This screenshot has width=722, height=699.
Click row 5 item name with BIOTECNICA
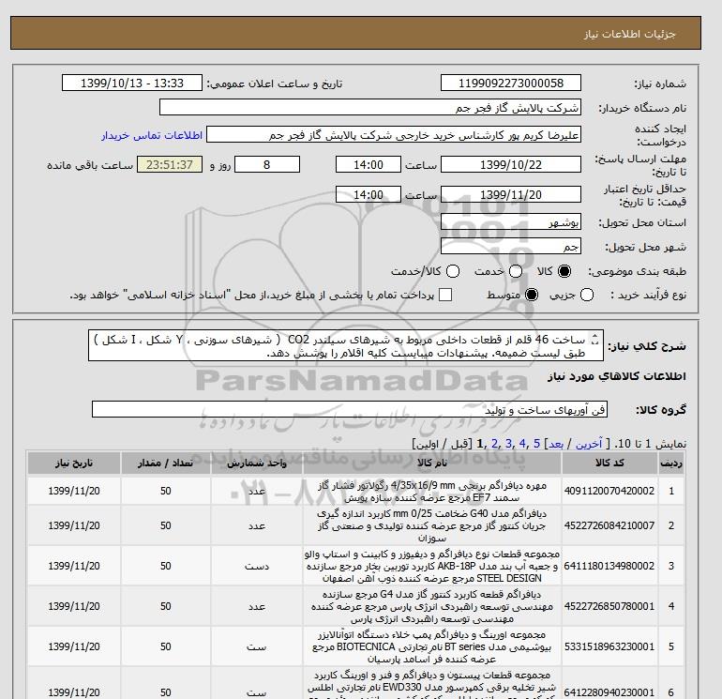(432, 647)
